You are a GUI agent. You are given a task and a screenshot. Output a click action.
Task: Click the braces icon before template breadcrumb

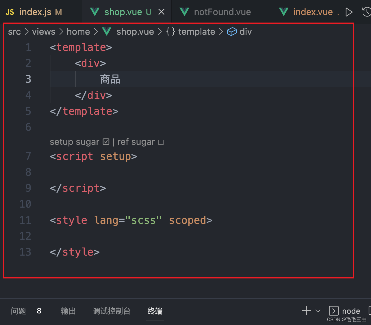click(x=170, y=32)
